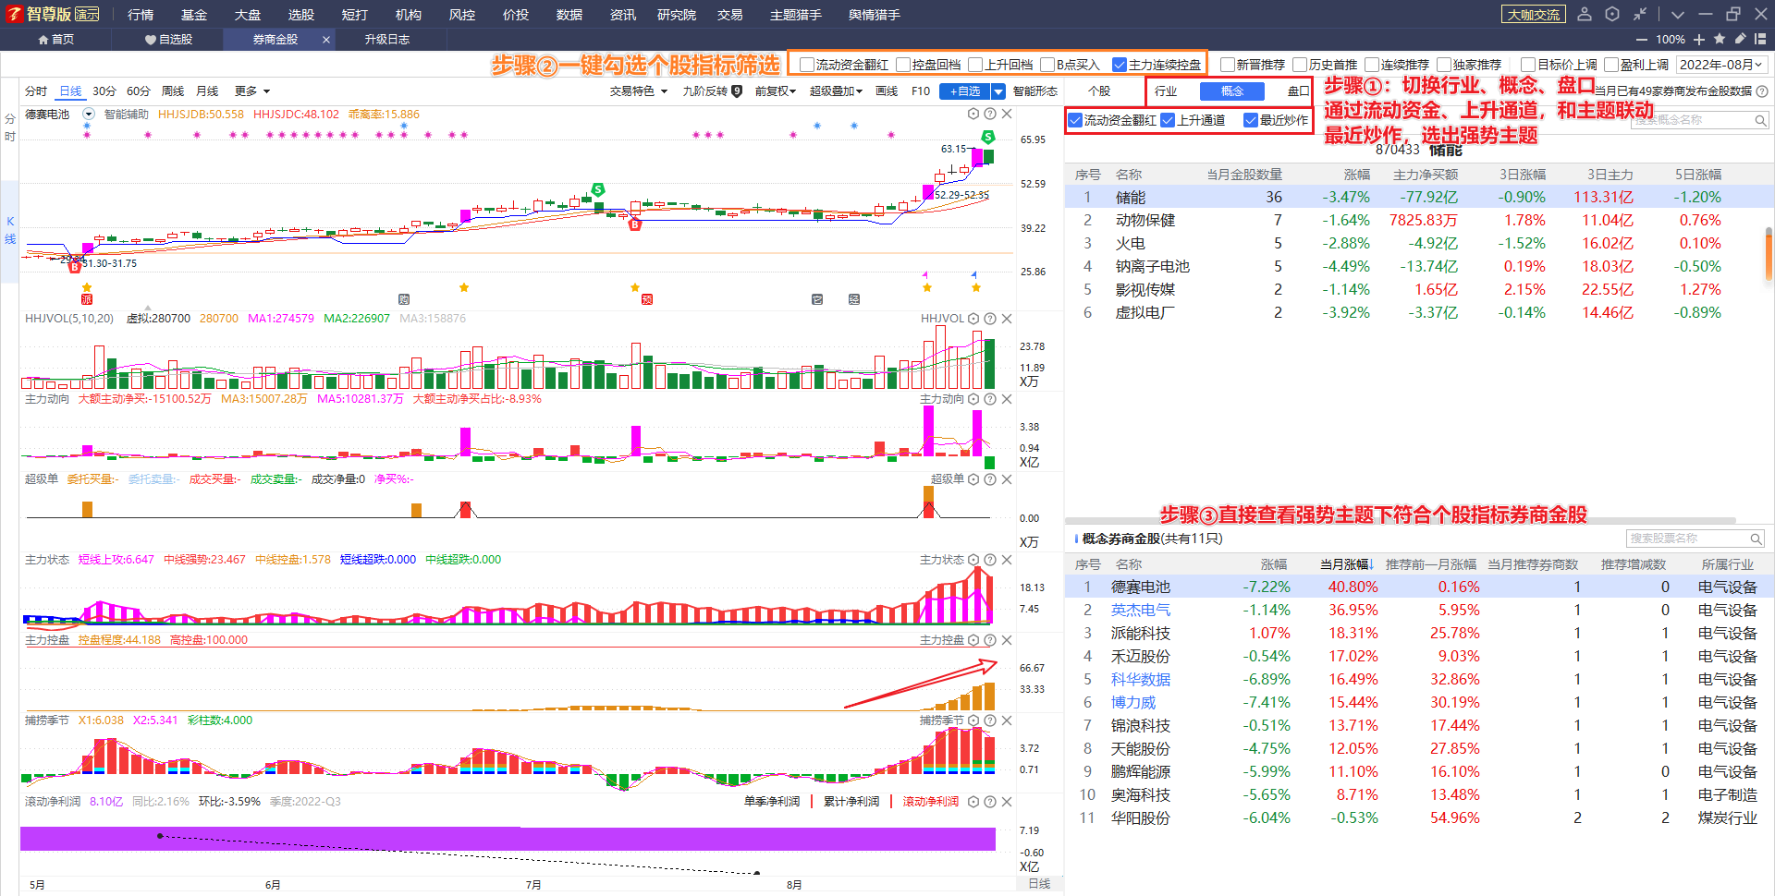
Task: Open the F10 info button
Action: pos(921,91)
